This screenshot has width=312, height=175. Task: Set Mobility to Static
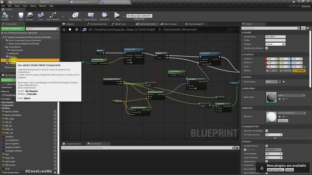[x=273, y=70]
